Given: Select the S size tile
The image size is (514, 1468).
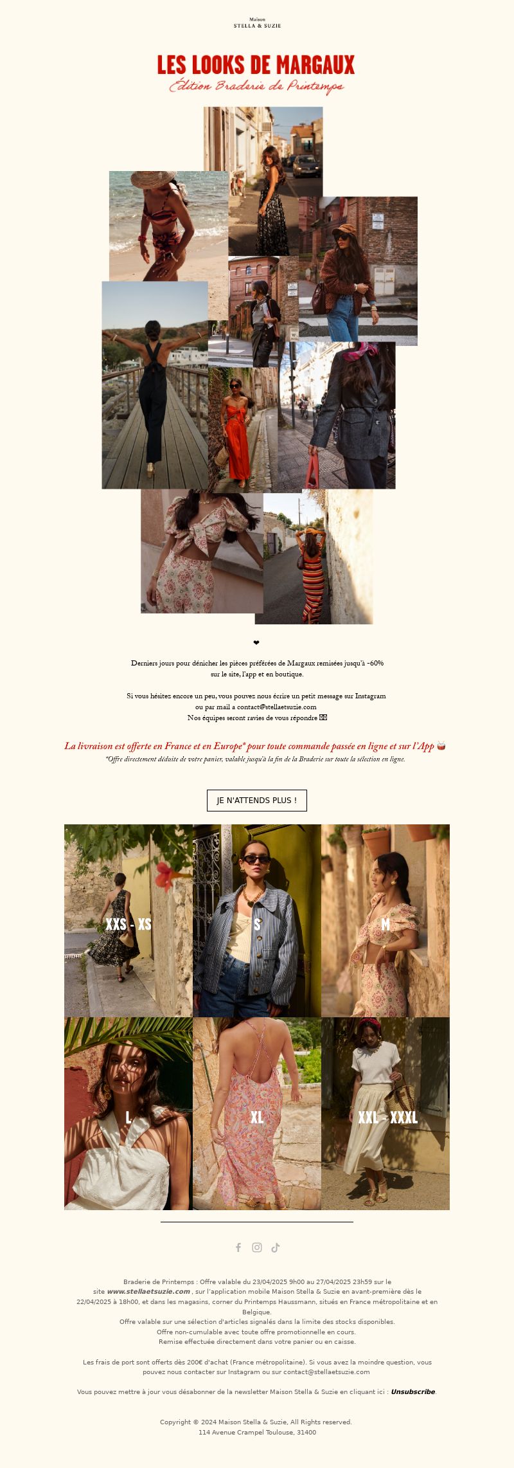Looking at the screenshot, I should 257,921.
